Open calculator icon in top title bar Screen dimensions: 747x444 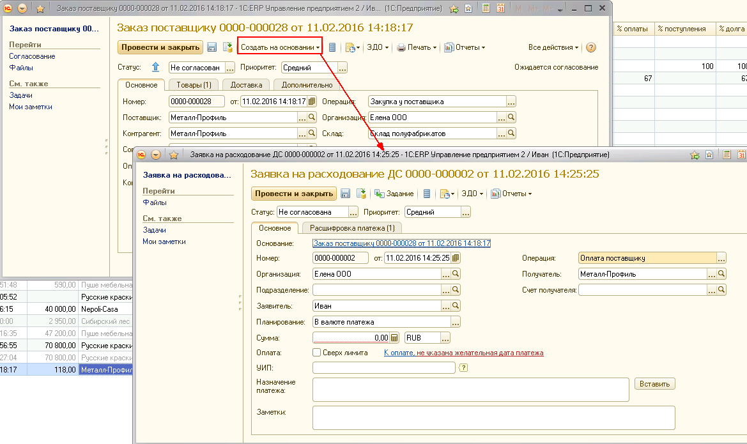click(x=486, y=8)
